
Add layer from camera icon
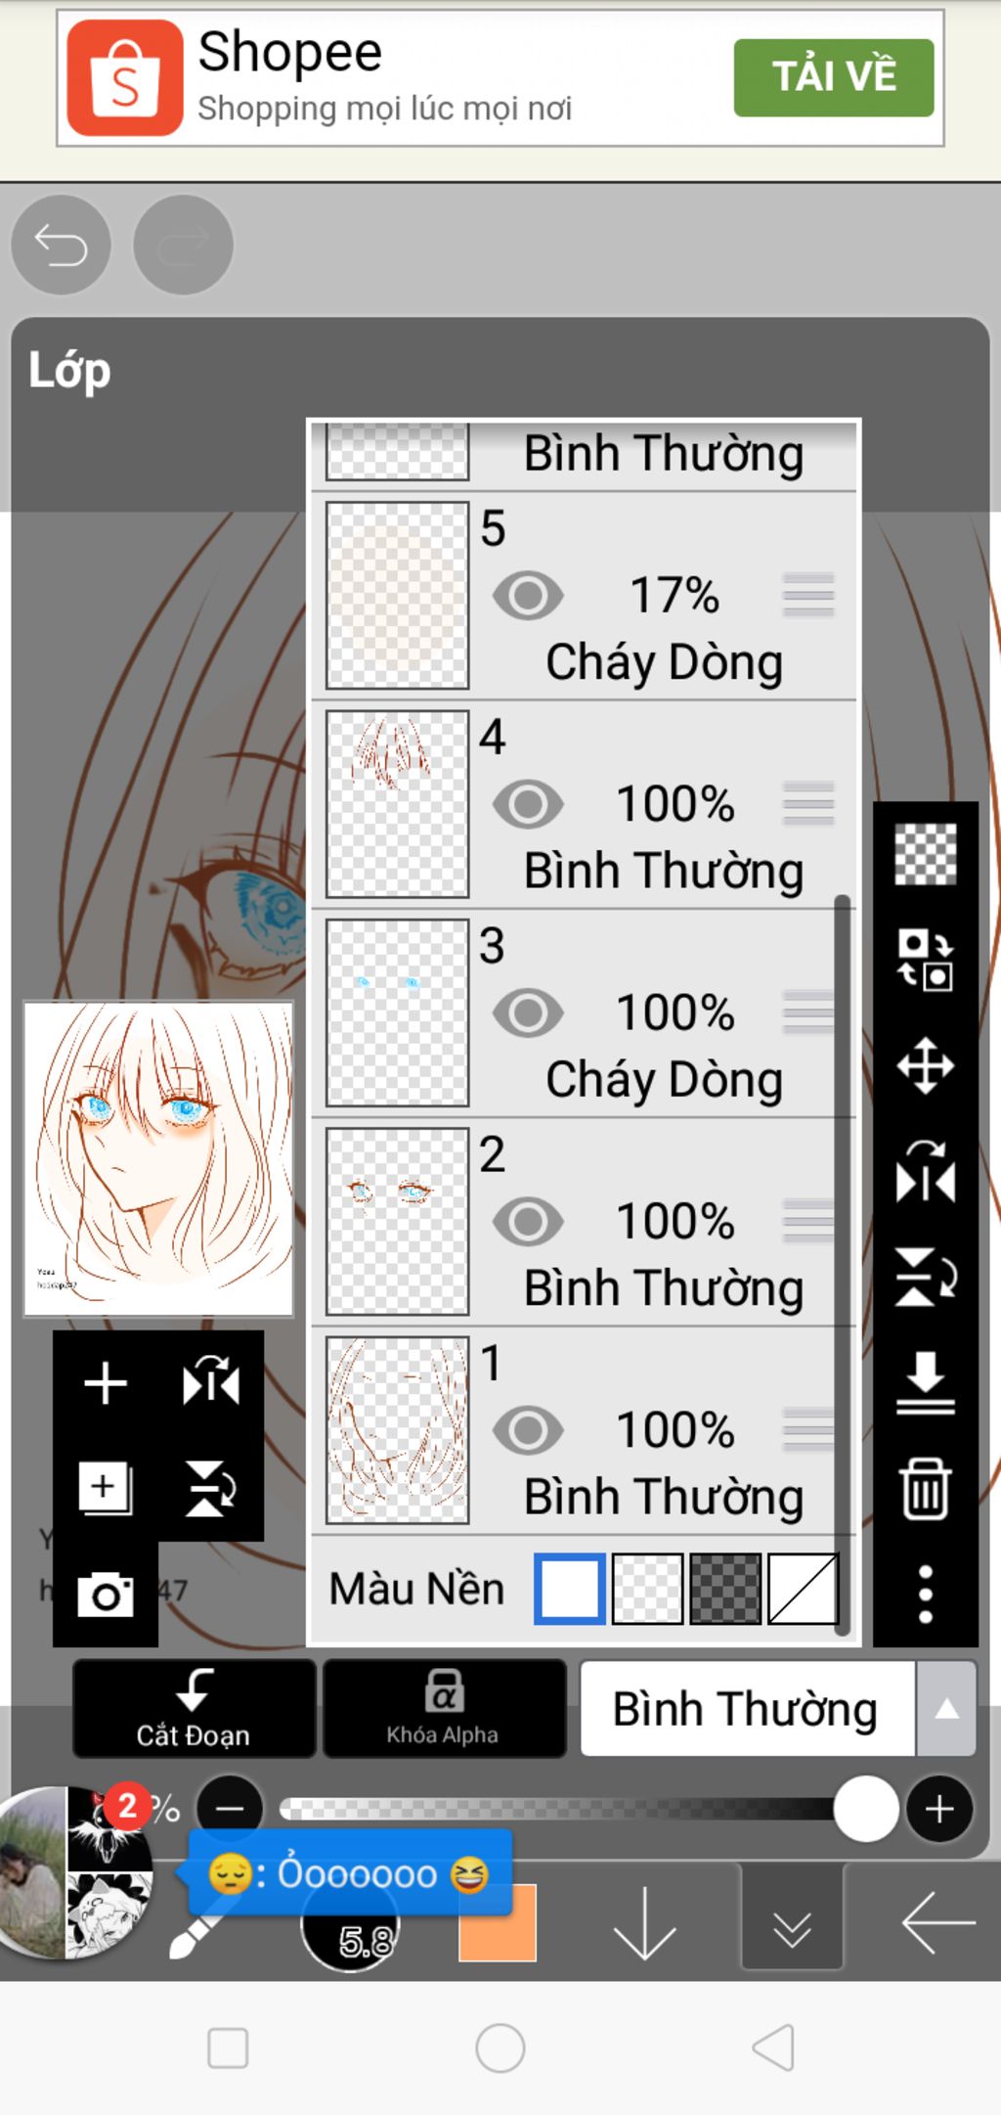click(x=106, y=1595)
